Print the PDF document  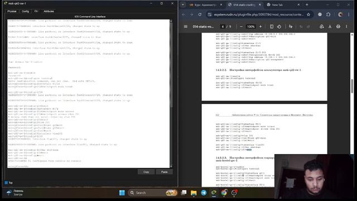338,27
